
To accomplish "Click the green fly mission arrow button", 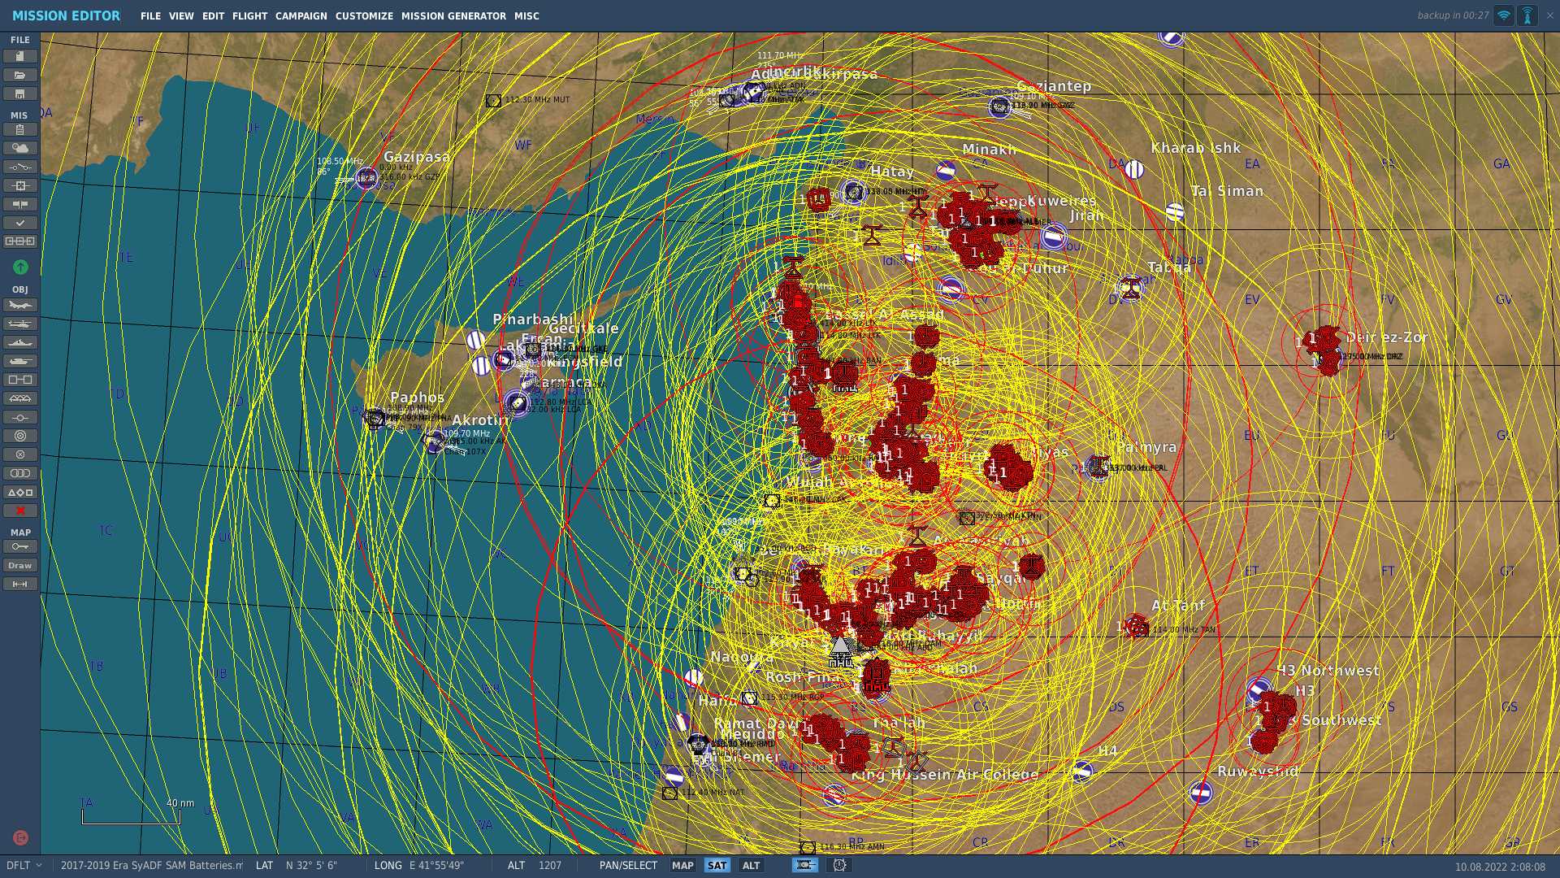I will [x=20, y=267].
